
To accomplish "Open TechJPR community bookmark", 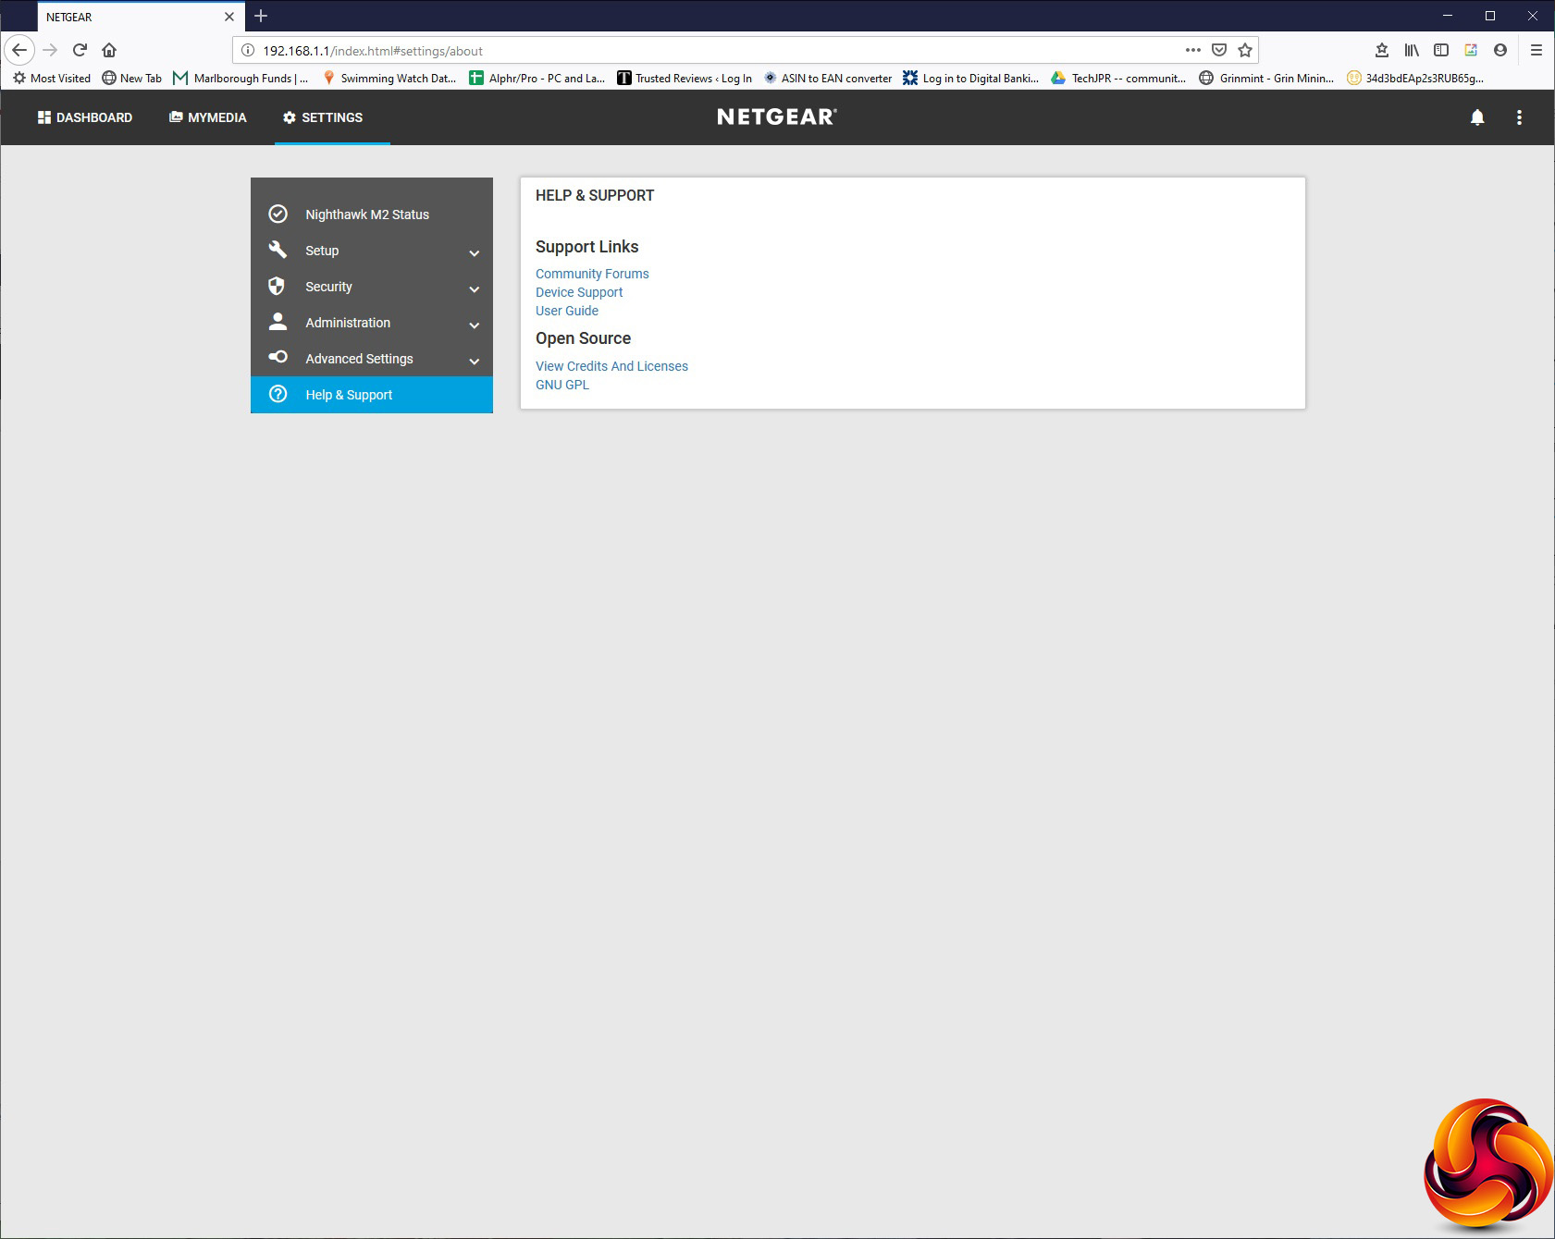I will (x=1118, y=78).
